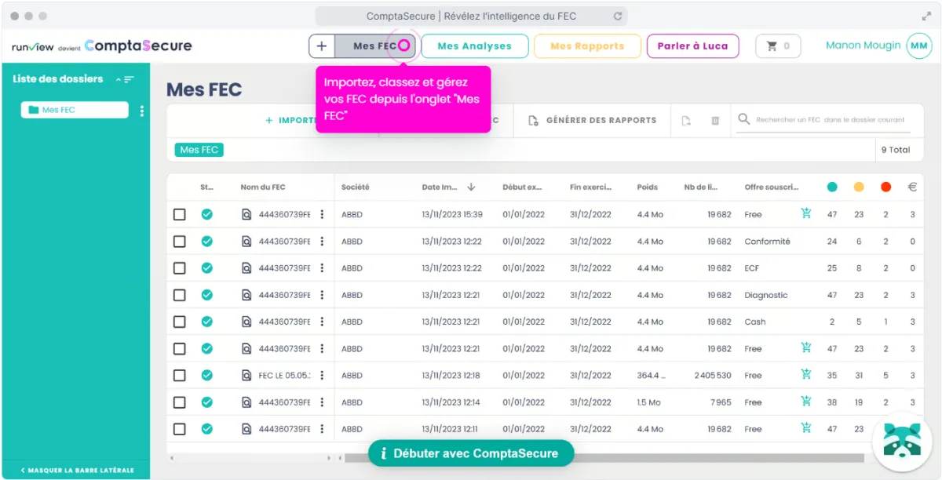Click the file preview icon on the ECF row
This screenshot has width=942, height=480.
pos(246,268)
